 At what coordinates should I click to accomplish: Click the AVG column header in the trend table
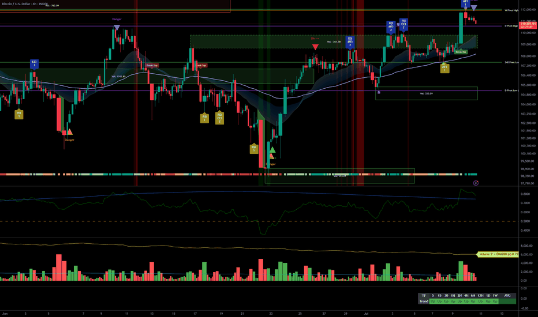click(507, 296)
